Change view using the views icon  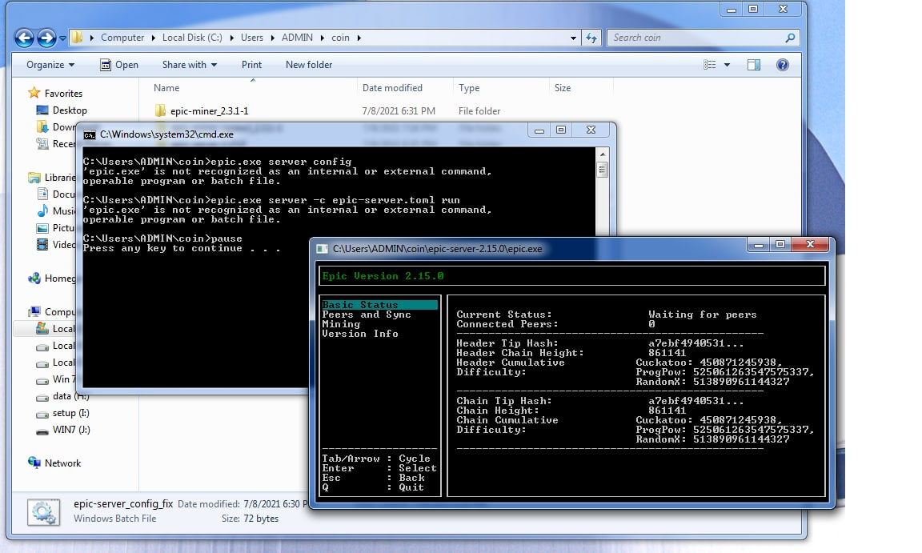[710, 65]
